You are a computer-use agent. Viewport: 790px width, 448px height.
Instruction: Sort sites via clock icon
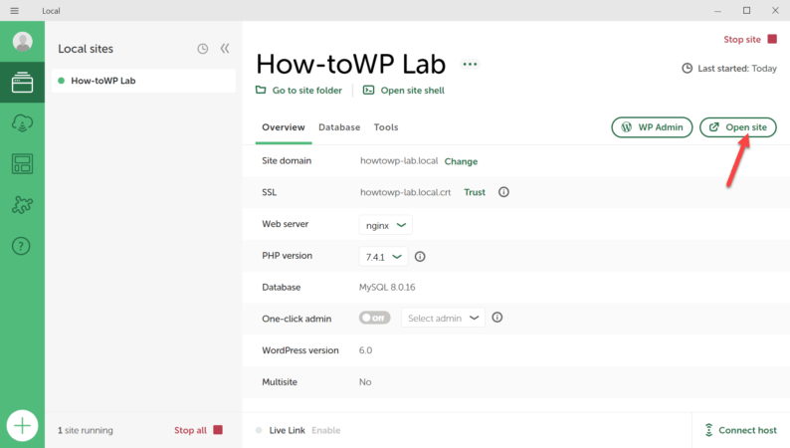[x=203, y=49]
